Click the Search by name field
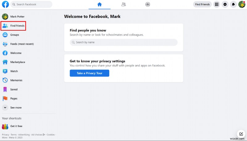247x141 pixels. (x=124, y=42)
